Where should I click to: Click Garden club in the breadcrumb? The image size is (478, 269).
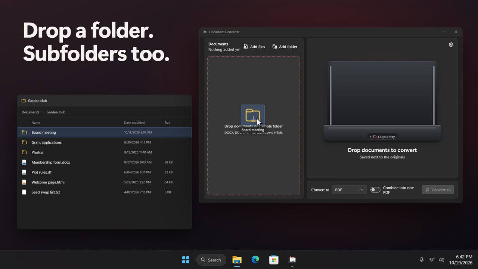(56, 112)
